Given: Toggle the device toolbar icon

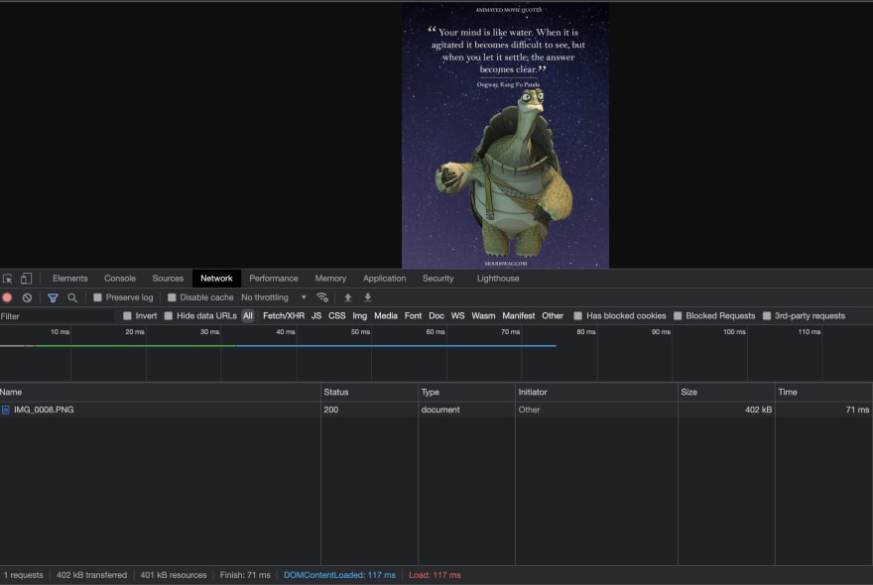Looking at the screenshot, I should 26,279.
